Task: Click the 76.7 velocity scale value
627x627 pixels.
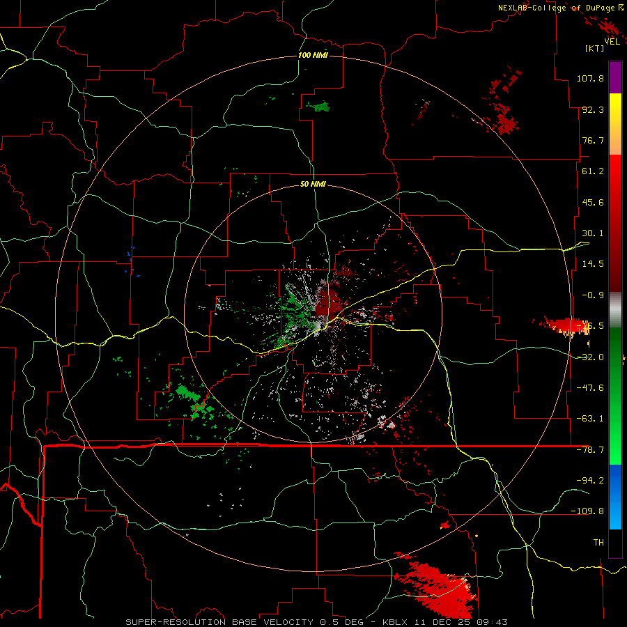Action: [x=593, y=140]
